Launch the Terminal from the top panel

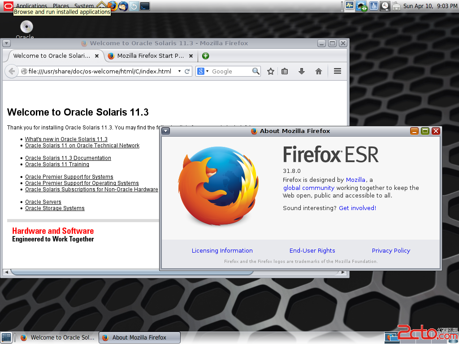(145, 6)
